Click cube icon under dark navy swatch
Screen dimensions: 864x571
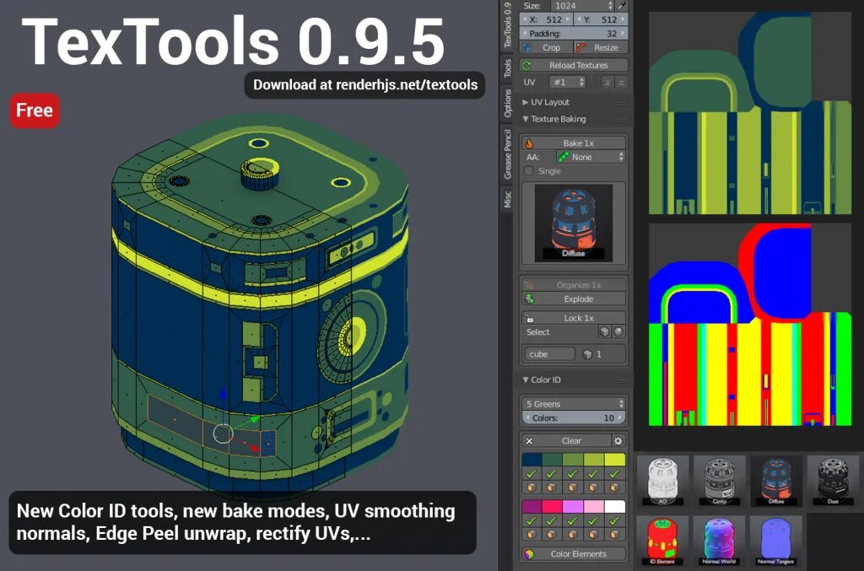coord(532,488)
